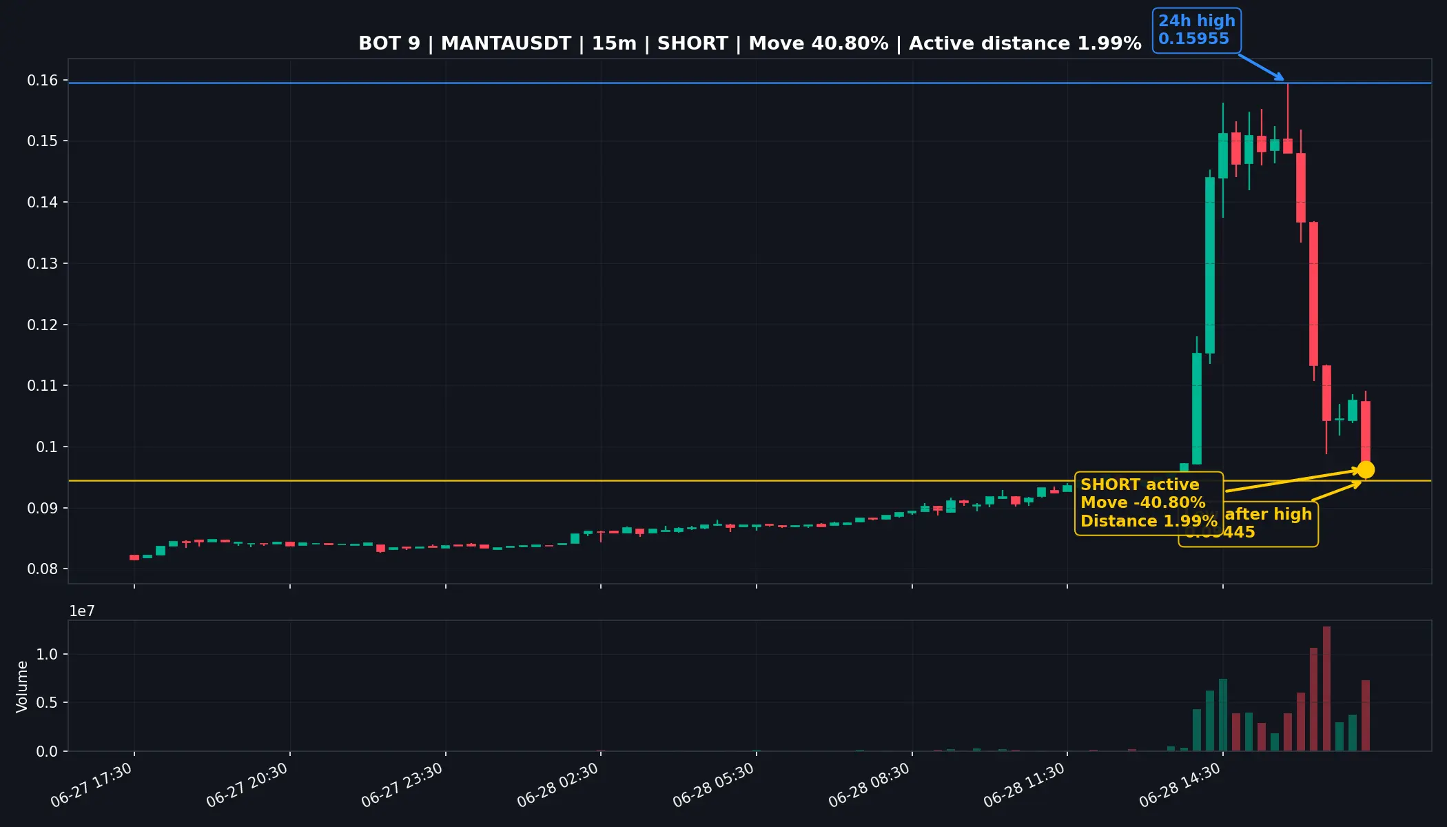Click the '06-28 08:30' time axis label
This screenshot has height=827, width=1447.
pos(870,786)
